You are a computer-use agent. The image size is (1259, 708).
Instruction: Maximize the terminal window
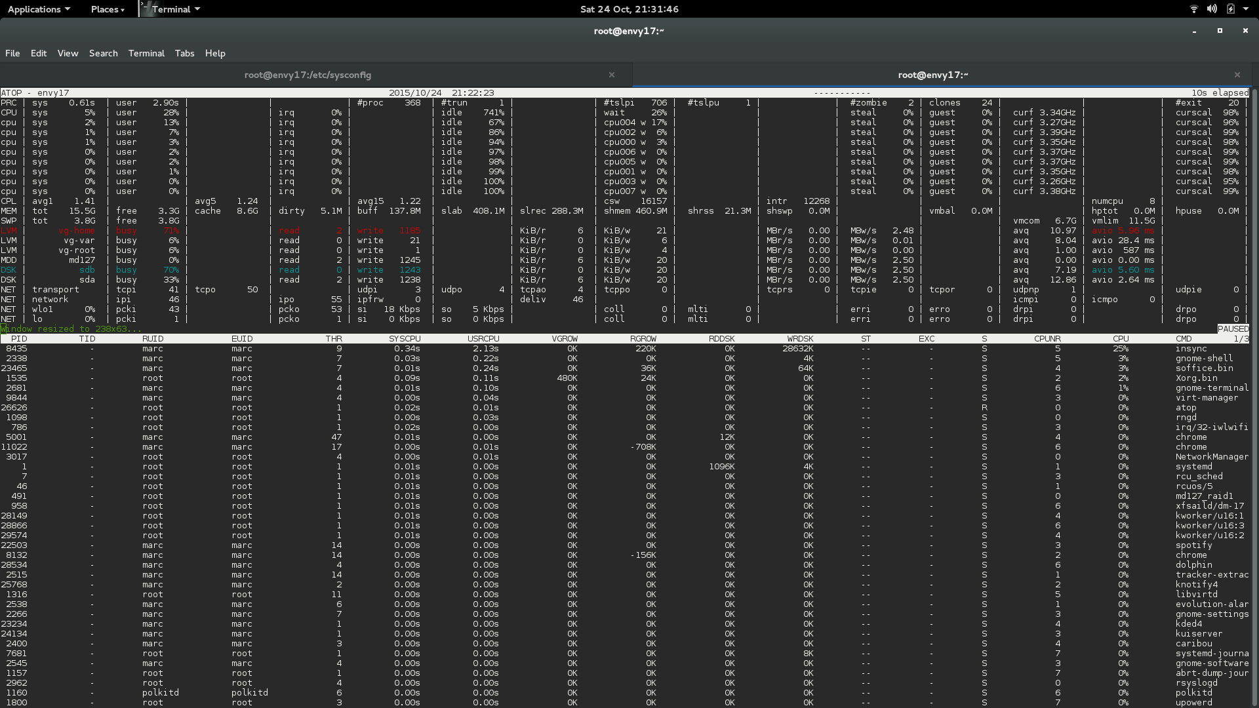[x=1220, y=31]
